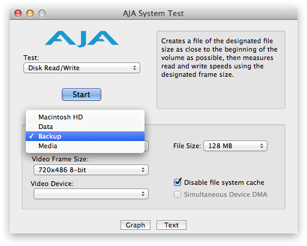Click the AJA logo
This screenshot has height=246, width=307.
(x=82, y=39)
